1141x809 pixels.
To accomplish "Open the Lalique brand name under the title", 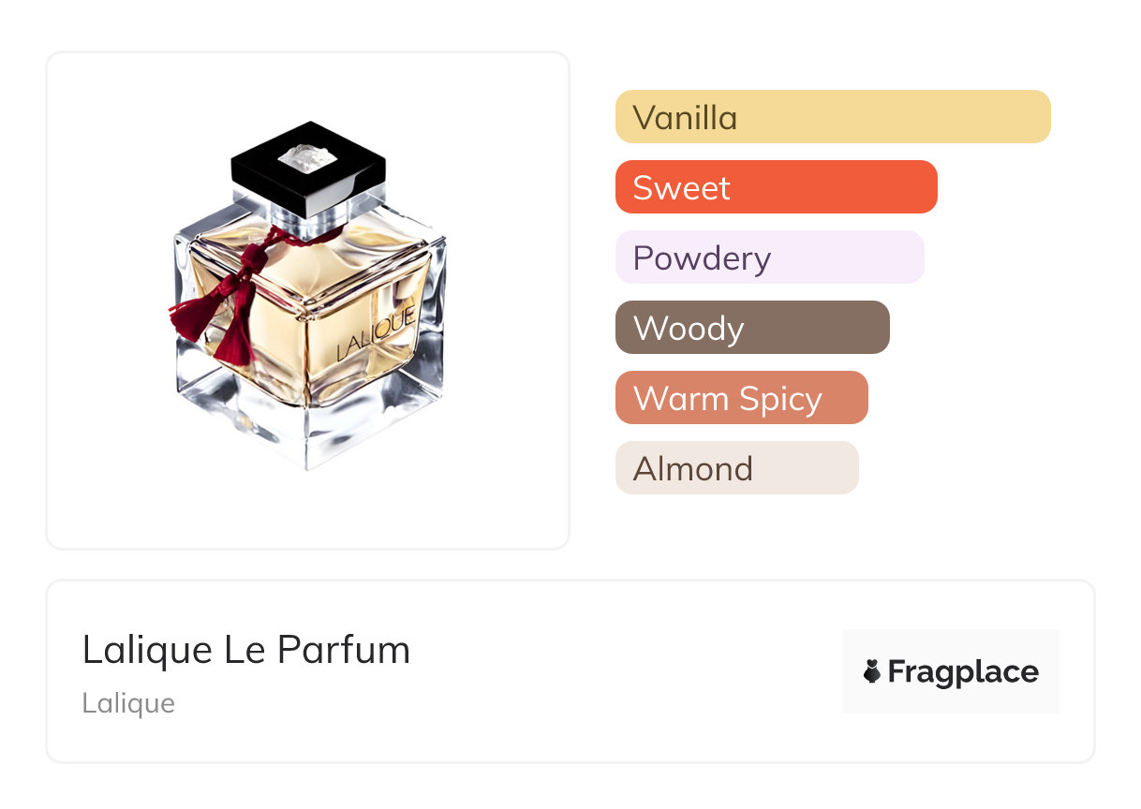I will point(128,703).
